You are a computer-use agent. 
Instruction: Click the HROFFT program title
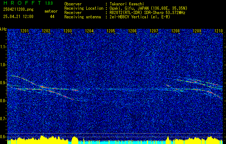tap(22, 3)
